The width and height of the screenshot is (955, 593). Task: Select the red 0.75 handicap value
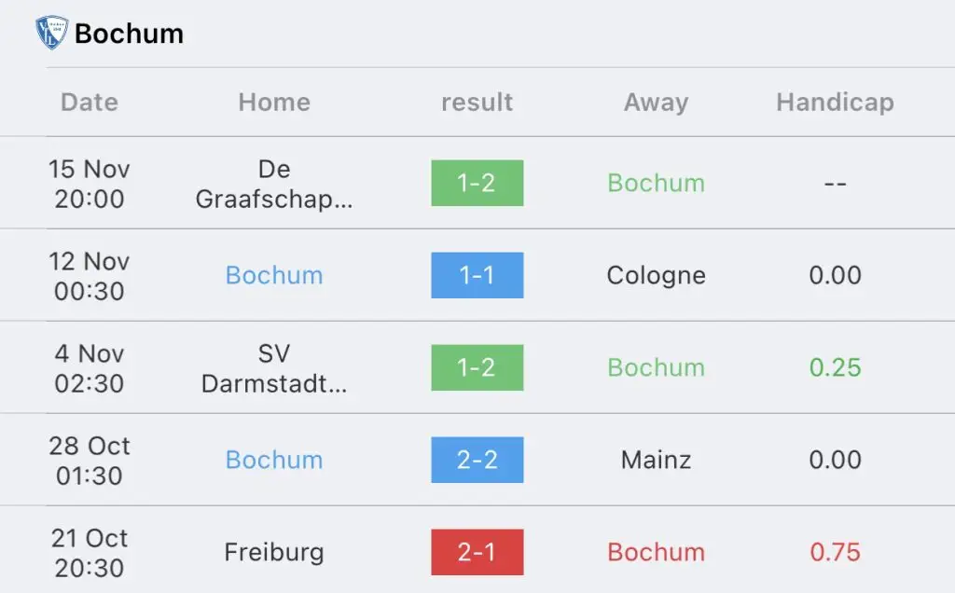tap(835, 552)
